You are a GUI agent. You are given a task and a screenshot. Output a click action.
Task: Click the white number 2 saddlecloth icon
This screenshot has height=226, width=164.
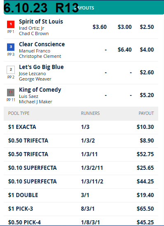(x=11, y=70)
